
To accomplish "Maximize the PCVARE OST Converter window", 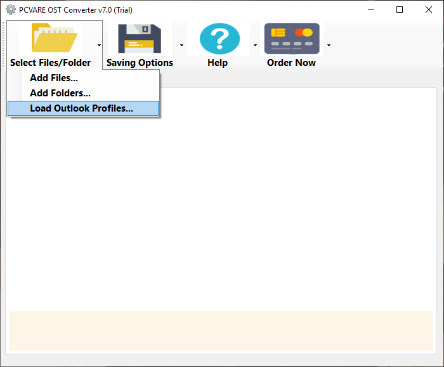I will click(x=400, y=10).
